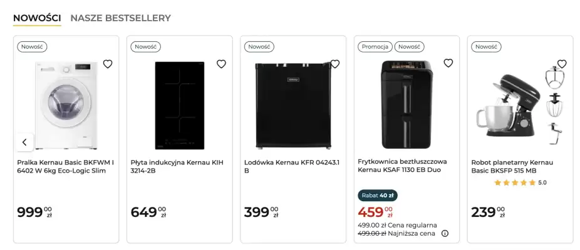Add Pralka Kernau washing machine to favorites
The width and height of the screenshot is (580, 250).
coord(108,64)
